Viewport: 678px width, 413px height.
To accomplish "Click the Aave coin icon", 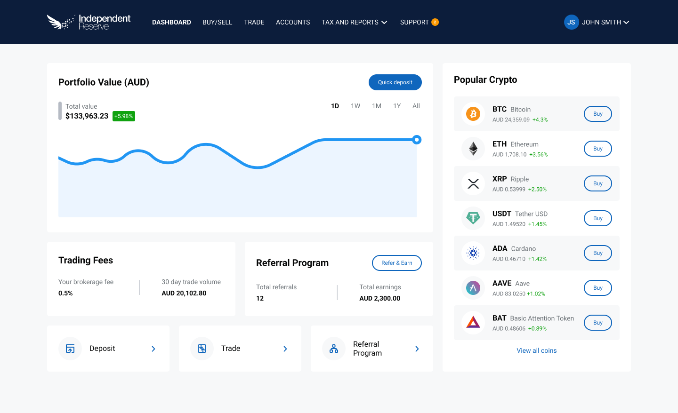I will point(473,288).
